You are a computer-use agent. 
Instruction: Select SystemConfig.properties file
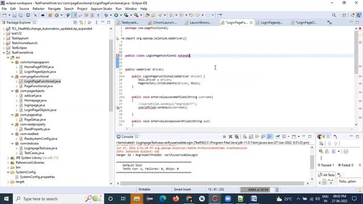[x=37, y=177]
